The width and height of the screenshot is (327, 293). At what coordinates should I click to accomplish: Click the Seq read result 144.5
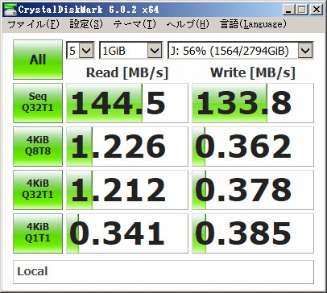pyautogui.click(x=127, y=103)
